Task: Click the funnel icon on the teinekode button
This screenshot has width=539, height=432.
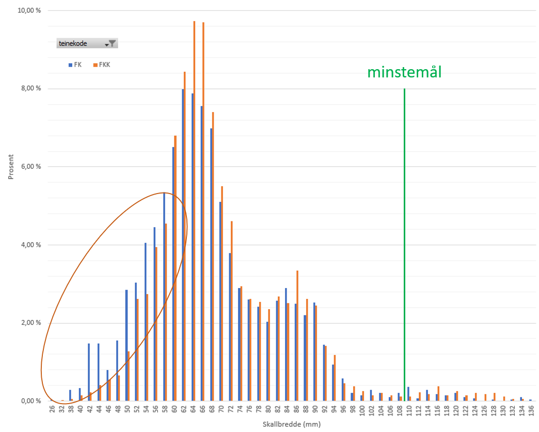Action: 112,44
